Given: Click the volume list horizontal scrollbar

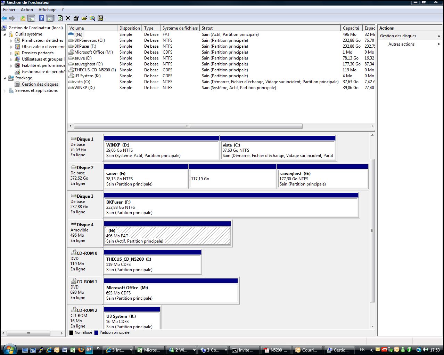Looking at the screenshot, I should tap(188, 126).
